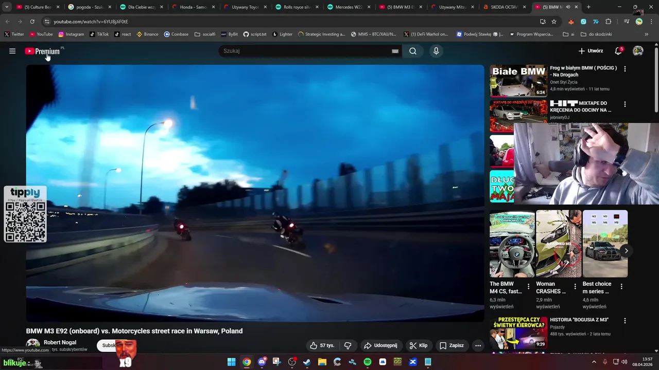Switch to Rolls royce silv... browser tab
This screenshot has width=659, height=370.
(297, 7)
